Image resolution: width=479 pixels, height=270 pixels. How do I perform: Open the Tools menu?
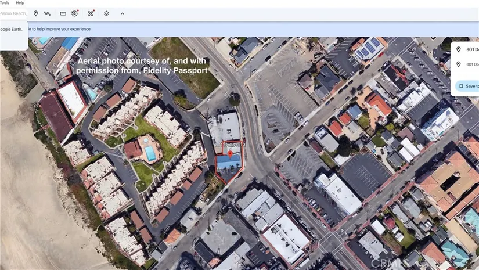[4, 3]
